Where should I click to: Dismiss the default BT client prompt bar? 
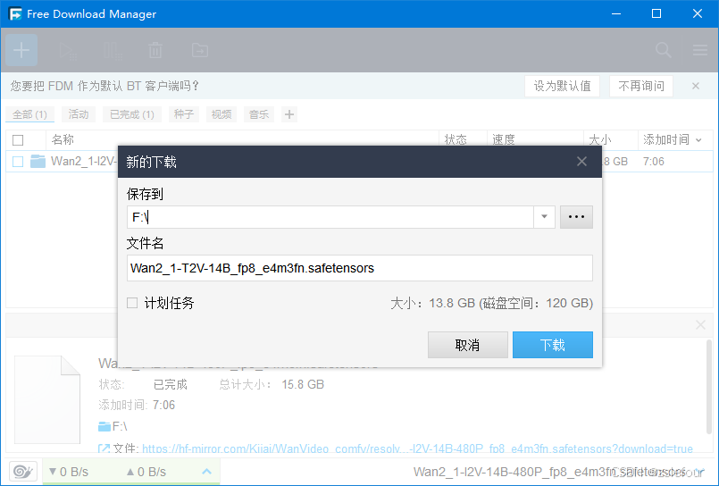(696, 86)
